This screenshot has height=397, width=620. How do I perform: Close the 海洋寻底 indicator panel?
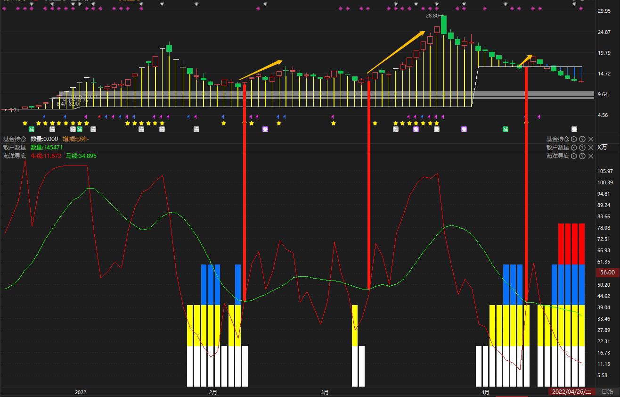(591, 156)
